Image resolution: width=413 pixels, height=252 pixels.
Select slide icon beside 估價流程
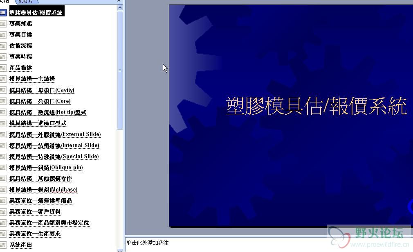3,45
